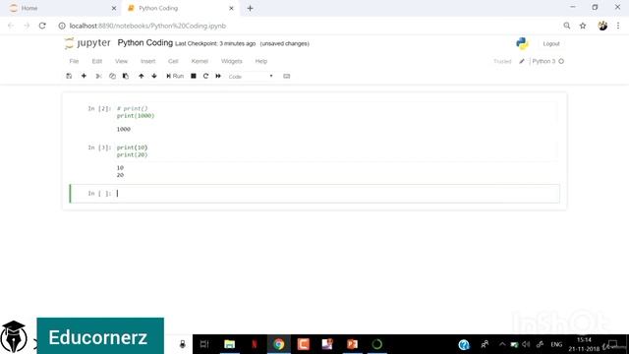Open the cell type Code dropdown
The width and height of the screenshot is (629, 354).
(251, 77)
